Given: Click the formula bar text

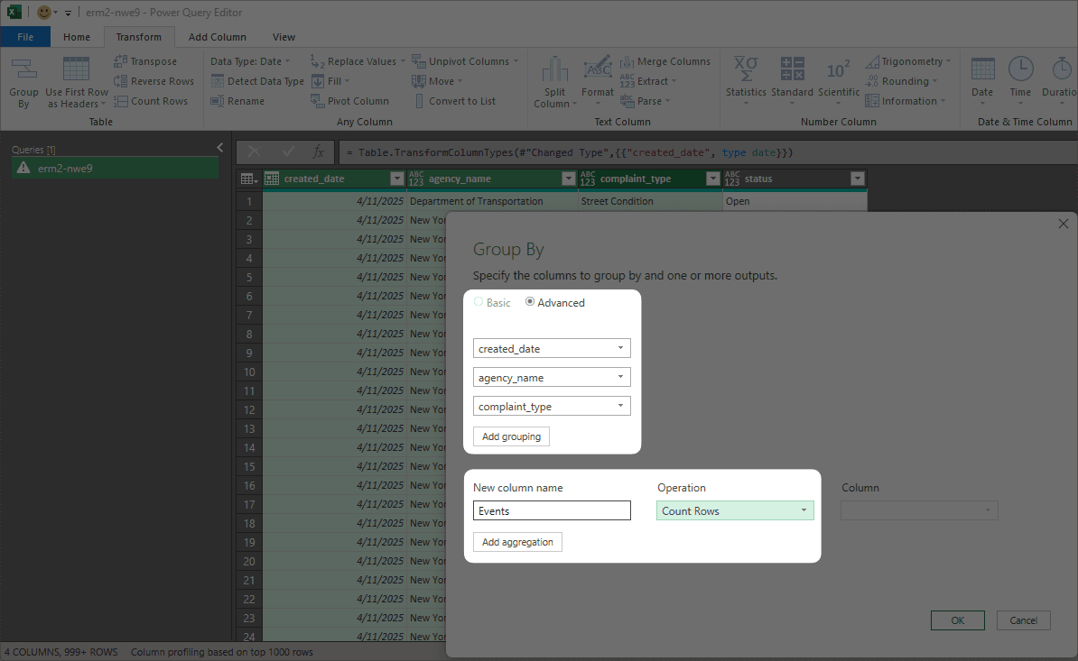Looking at the screenshot, I should (x=570, y=152).
